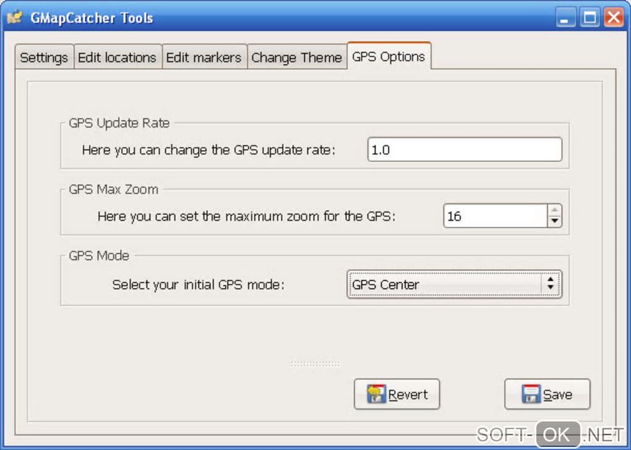Screen dimensions: 631x450
Task: Click the GPS mode combo box arrow
Action: pos(550,284)
